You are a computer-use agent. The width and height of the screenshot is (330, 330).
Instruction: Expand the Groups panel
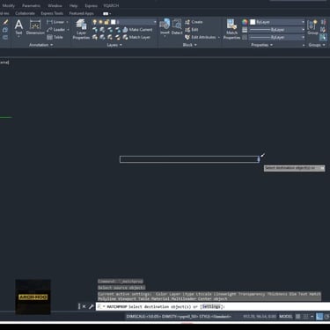[317, 45]
